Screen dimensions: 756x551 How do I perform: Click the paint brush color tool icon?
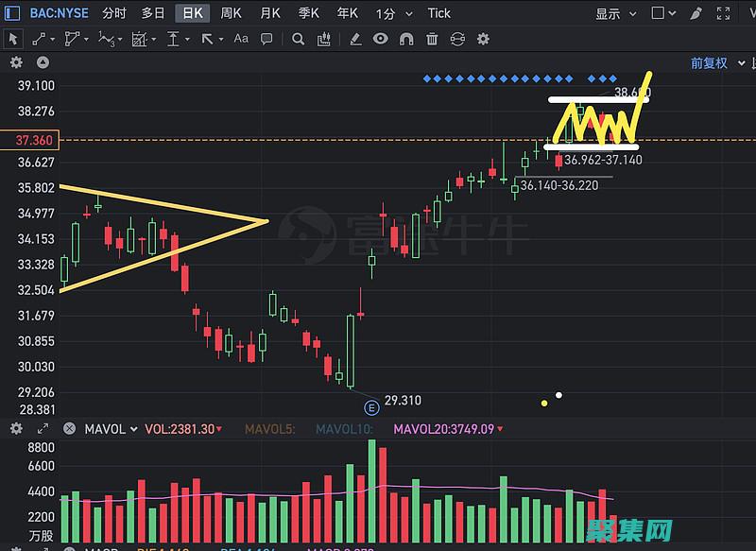tap(696, 13)
